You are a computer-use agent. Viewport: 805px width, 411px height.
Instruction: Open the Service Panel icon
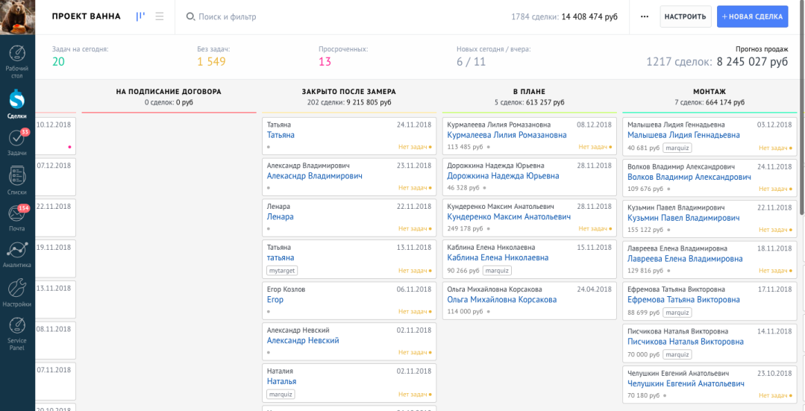click(17, 332)
